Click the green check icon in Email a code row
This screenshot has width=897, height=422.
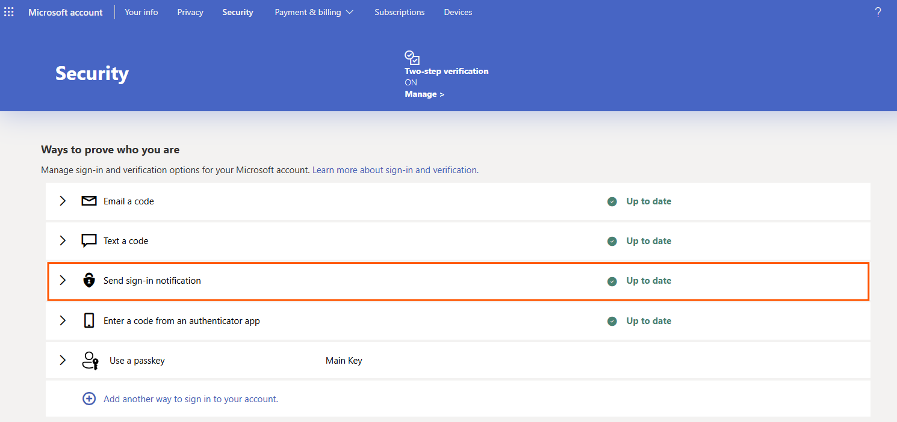coord(612,201)
